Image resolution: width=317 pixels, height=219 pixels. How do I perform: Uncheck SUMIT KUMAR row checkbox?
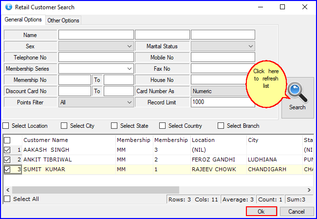pos(7,169)
